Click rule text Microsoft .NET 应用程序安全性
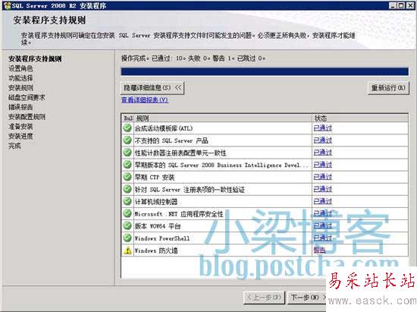The height and width of the screenshot is (312, 417). (179, 214)
